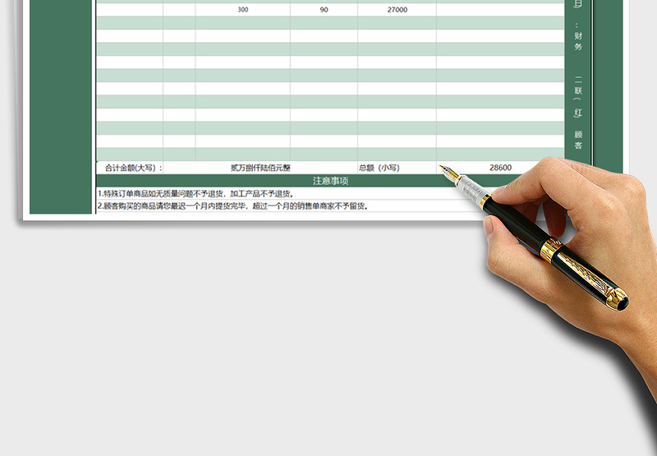Select the cell showing 90
Screen dimensions: 657x456
tap(324, 10)
